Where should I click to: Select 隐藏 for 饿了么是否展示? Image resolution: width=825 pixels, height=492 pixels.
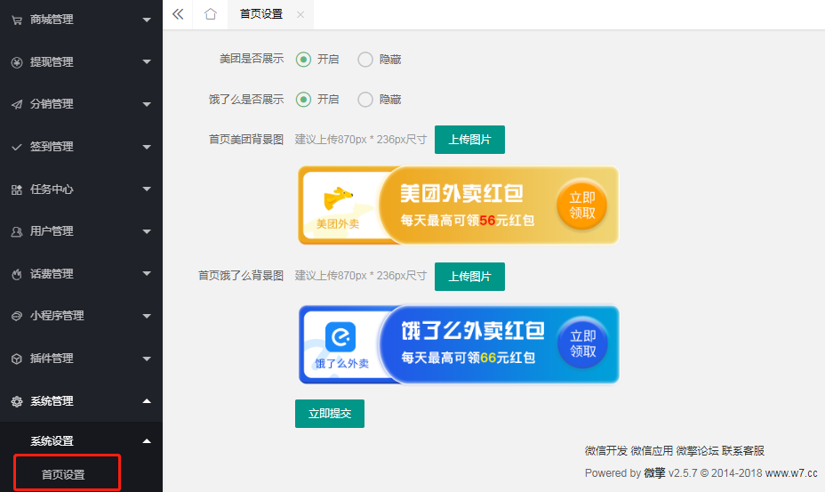click(x=365, y=99)
